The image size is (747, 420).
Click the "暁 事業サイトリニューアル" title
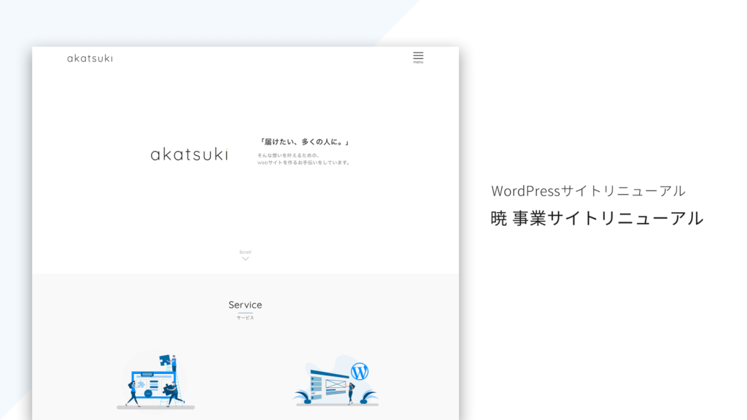pyautogui.click(x=597, y=218)
